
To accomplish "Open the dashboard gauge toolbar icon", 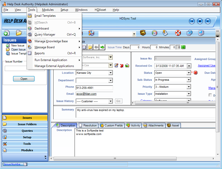I will 154,33.
